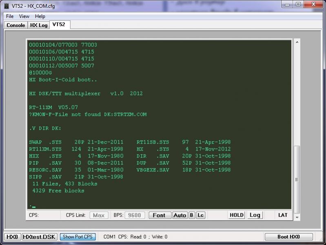Click the terminal scrollbar down arrow

(297, 217)
